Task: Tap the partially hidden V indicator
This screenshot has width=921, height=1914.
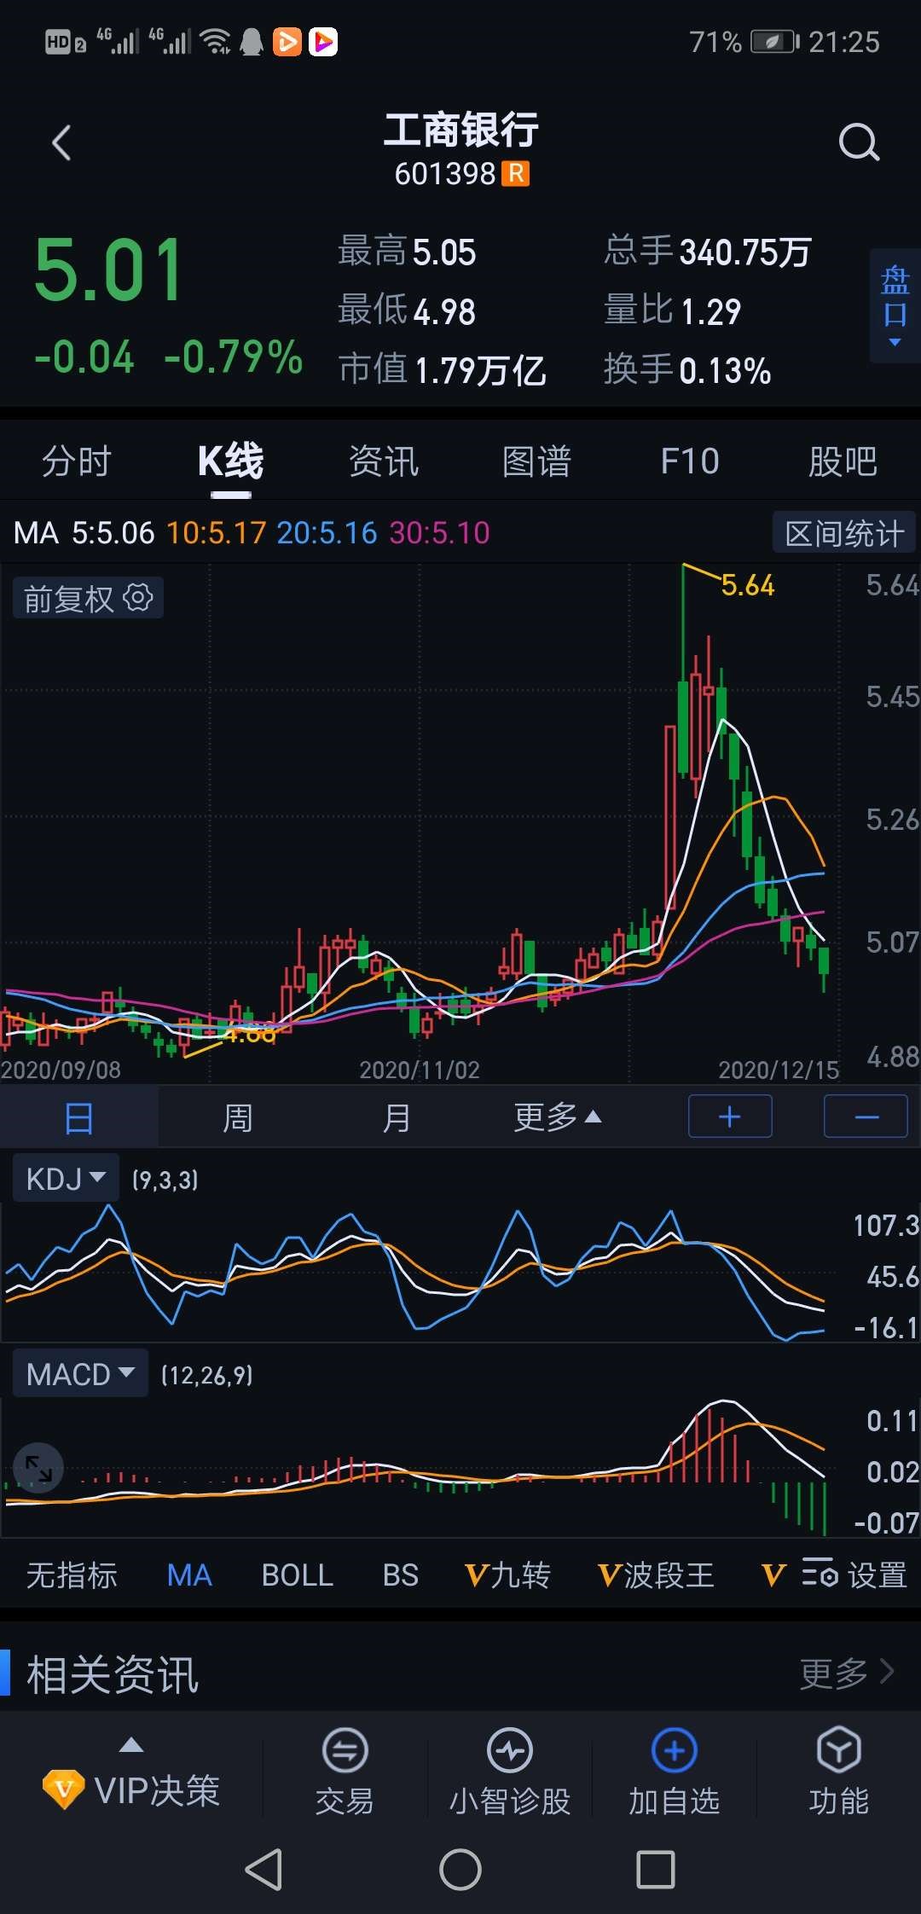Action: click(773, 1575)
